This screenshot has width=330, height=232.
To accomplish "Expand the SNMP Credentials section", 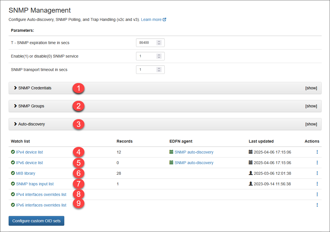I will (x=35, y=88).
